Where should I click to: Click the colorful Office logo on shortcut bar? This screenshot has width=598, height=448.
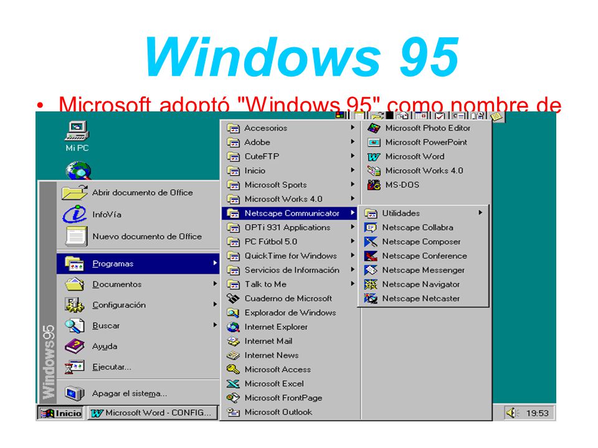pyautogui.click(x=341, y=115)
